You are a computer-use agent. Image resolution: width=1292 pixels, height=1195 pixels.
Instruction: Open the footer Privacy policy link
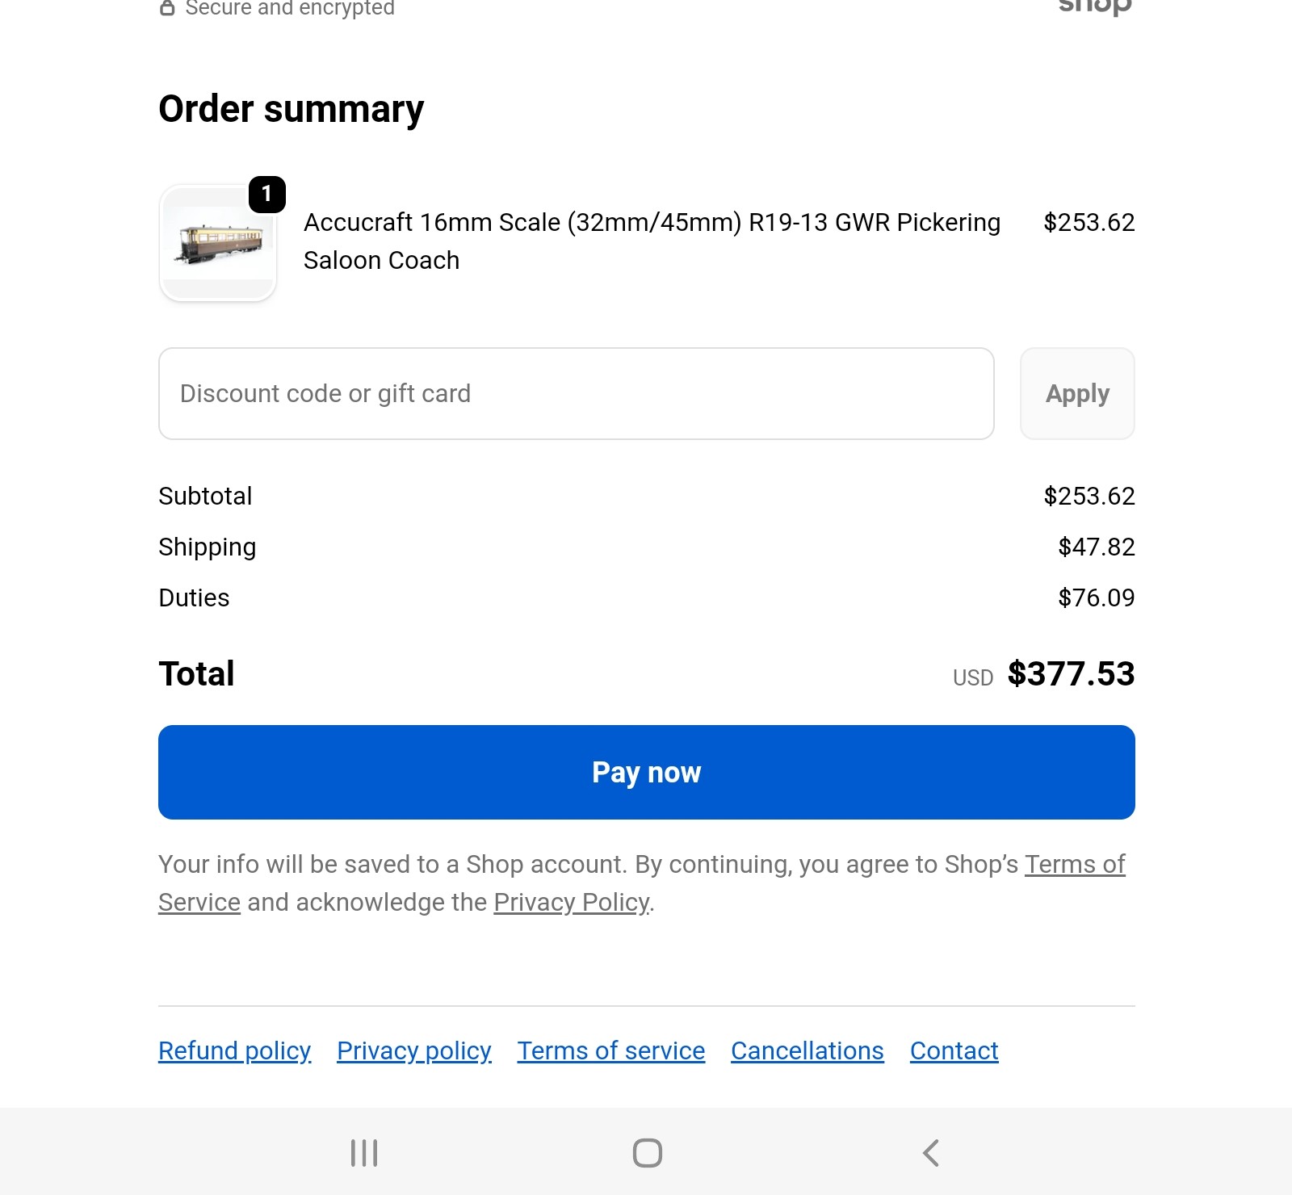click(413, 1050)
